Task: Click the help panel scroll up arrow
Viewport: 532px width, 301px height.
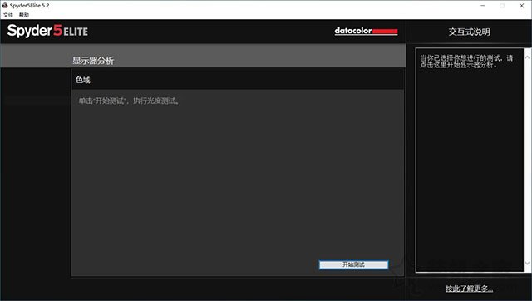Action: click(527, 57)
